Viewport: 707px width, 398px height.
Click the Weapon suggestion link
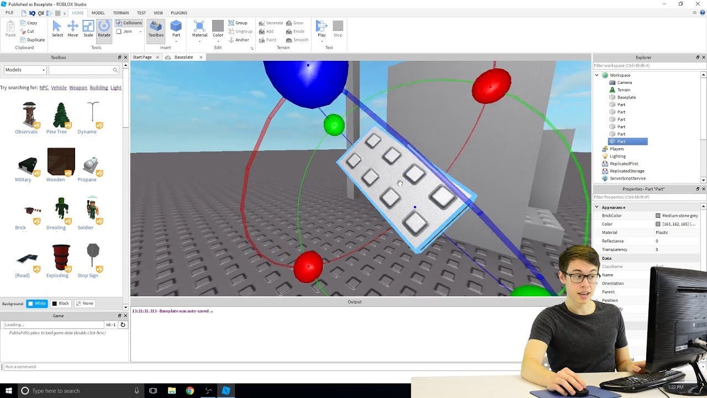click(x=78, y=87)
